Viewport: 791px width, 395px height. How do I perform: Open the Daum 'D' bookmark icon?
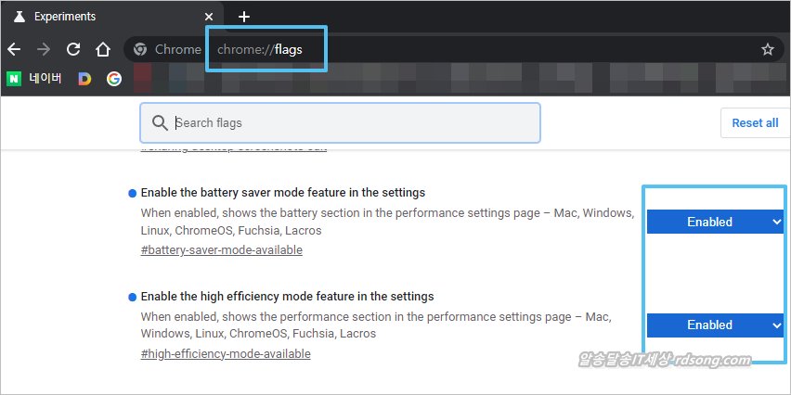(84, 79)
